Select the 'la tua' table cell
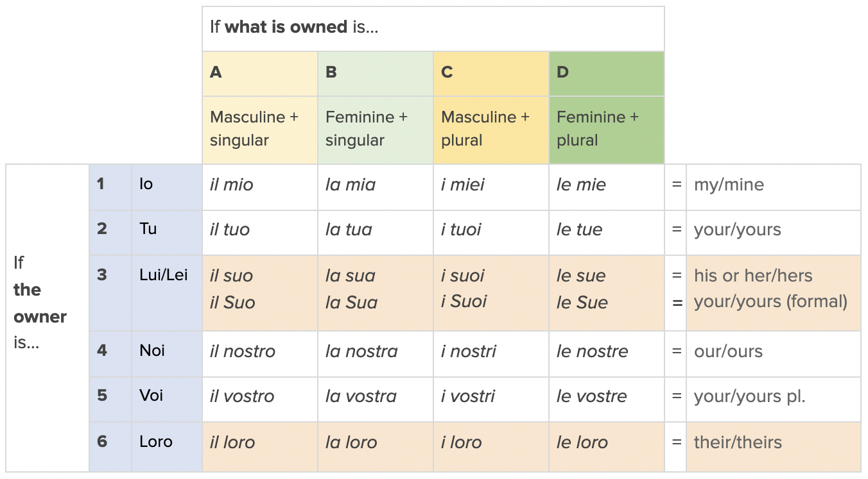 pyautogui.click(x=349, y=230)
